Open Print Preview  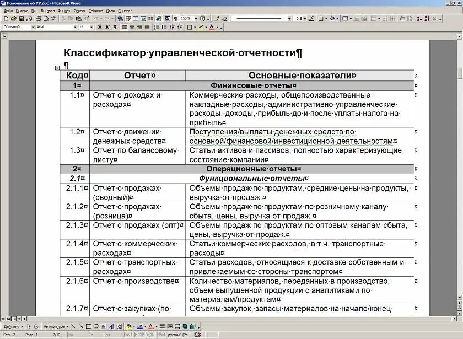click(x=46, y=19)
